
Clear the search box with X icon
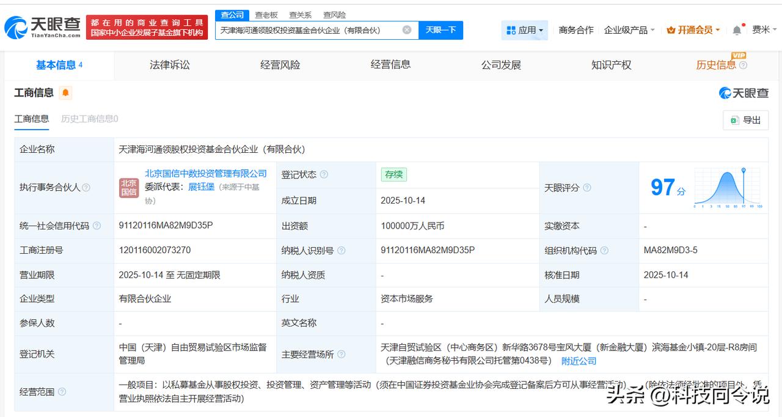pos(407,30)
